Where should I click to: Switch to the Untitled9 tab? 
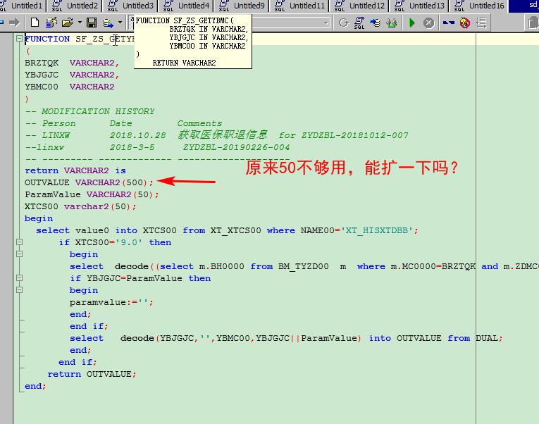coord(242,6)
